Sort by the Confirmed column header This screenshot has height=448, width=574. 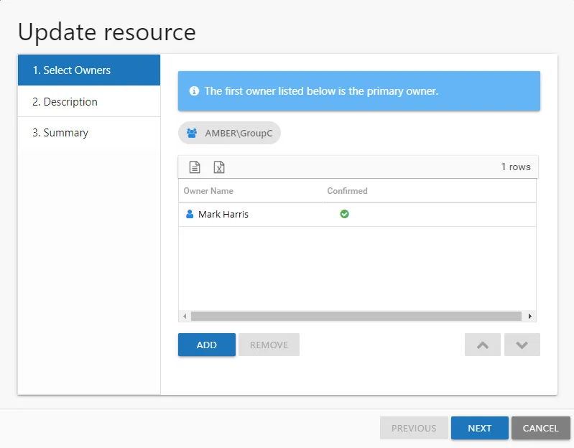[x=347, y=191]
